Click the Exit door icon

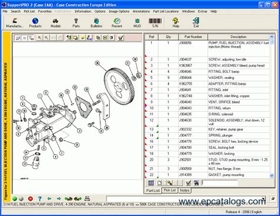196,23
